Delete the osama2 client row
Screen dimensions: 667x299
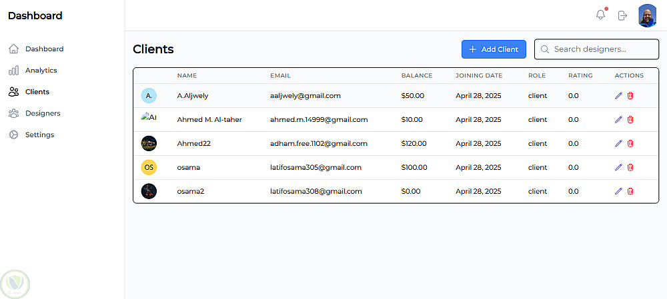[630, 192]
